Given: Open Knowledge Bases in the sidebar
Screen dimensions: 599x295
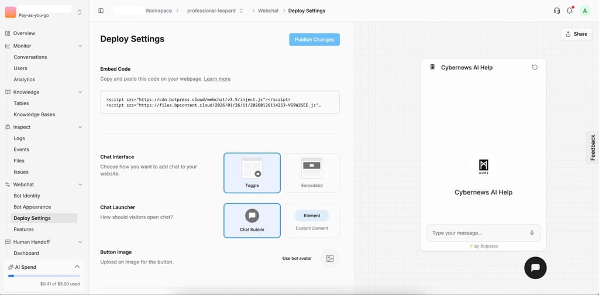Looking at the screenshot, I should click(x=34, y=114).
